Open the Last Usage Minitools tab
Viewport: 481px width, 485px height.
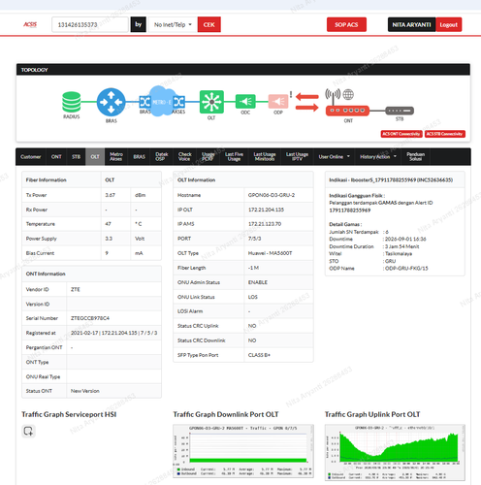tap(265, 157)
